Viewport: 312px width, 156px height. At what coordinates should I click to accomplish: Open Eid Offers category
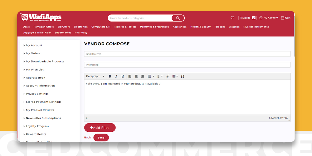click(64, 27)
